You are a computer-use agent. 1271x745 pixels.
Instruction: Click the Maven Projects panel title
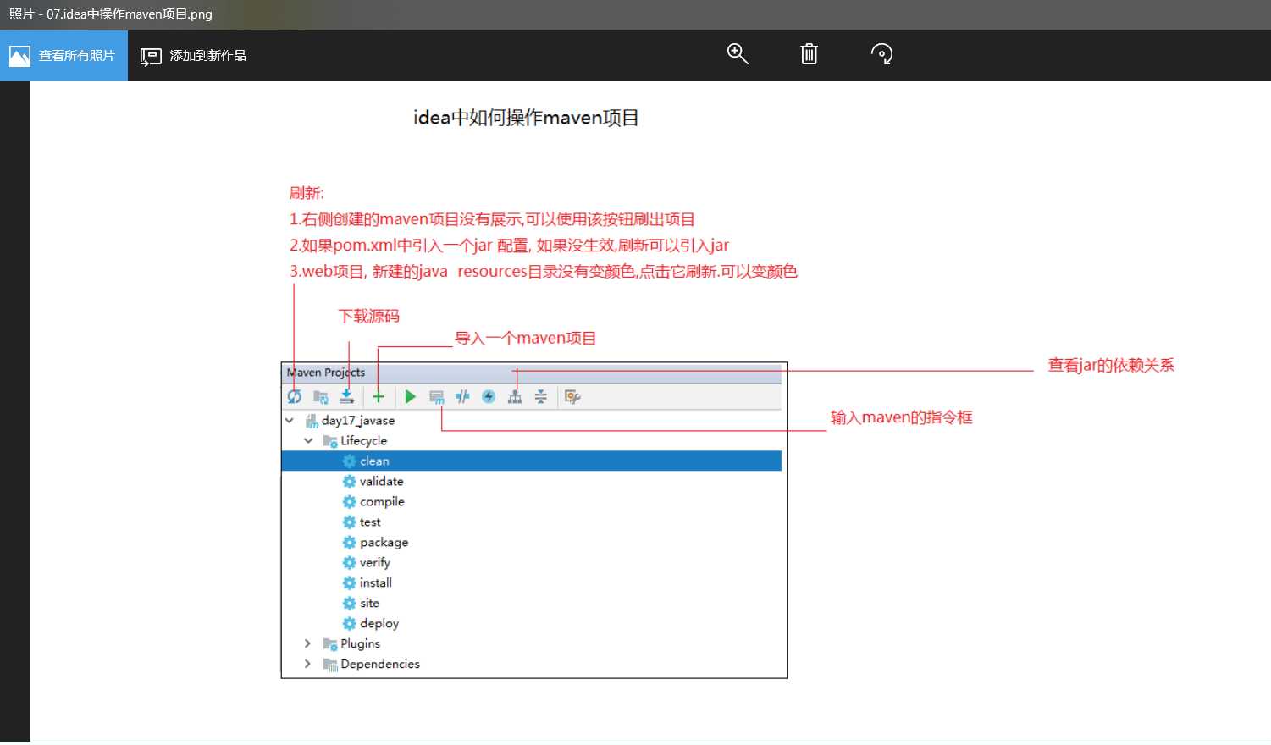326,372
